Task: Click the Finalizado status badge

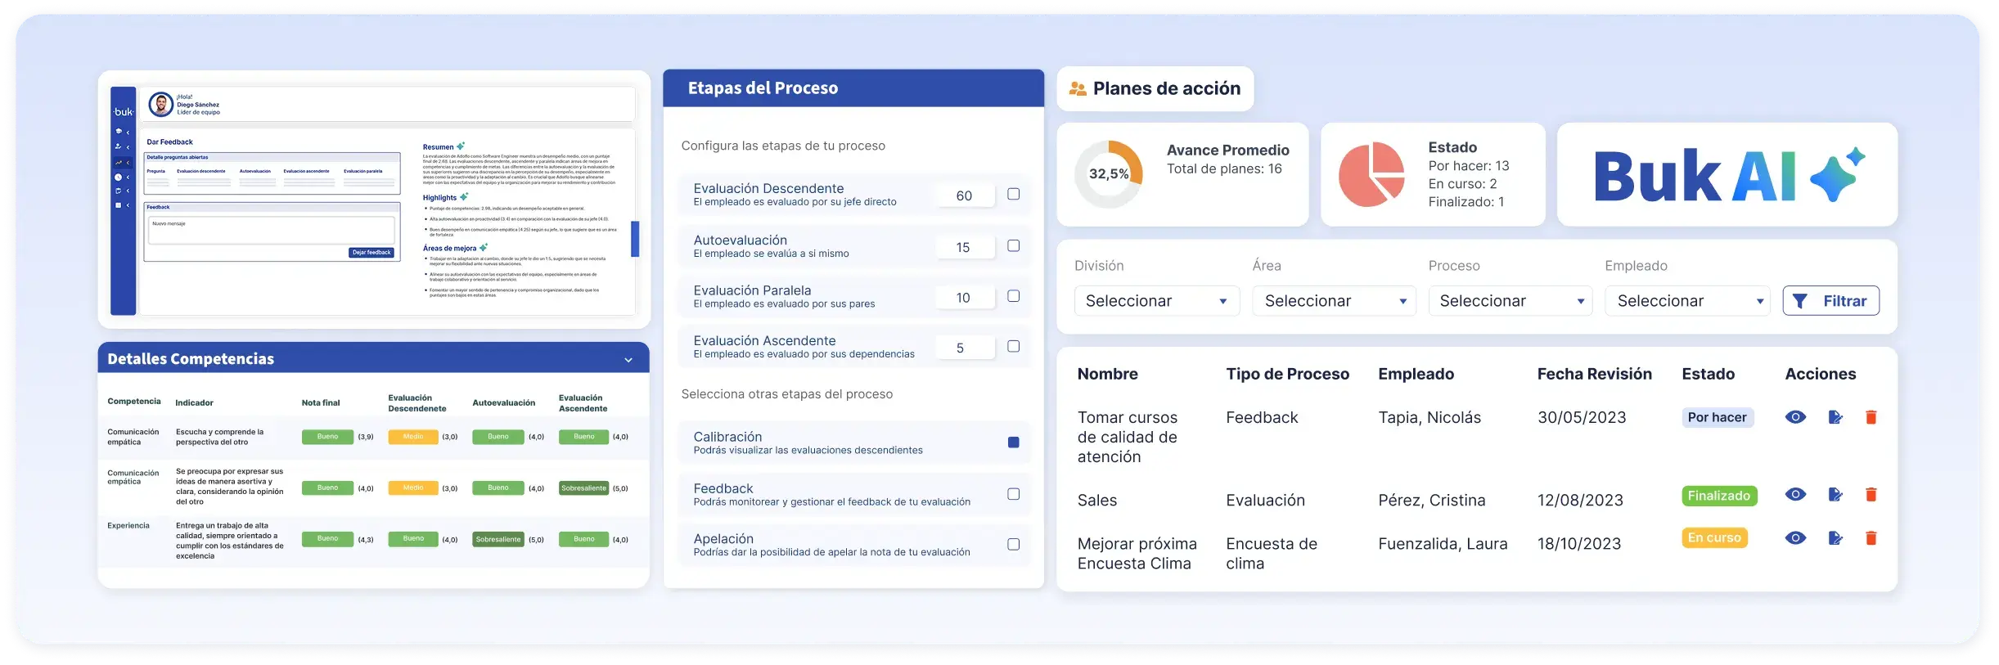Action: (x=1719, y=496)
